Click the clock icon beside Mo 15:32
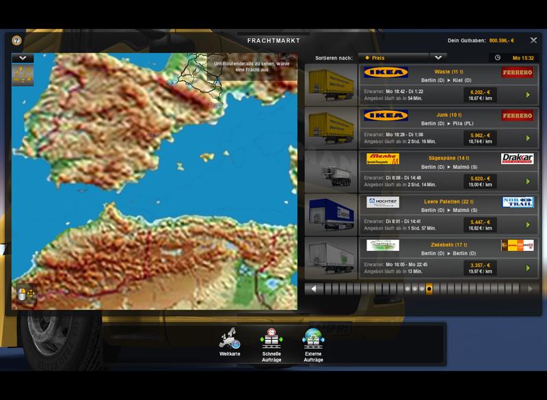547x400 pixels. 498,58
